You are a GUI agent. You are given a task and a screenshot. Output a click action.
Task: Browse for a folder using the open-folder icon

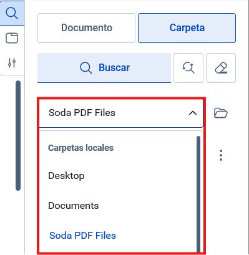click(x=221, y=113)
